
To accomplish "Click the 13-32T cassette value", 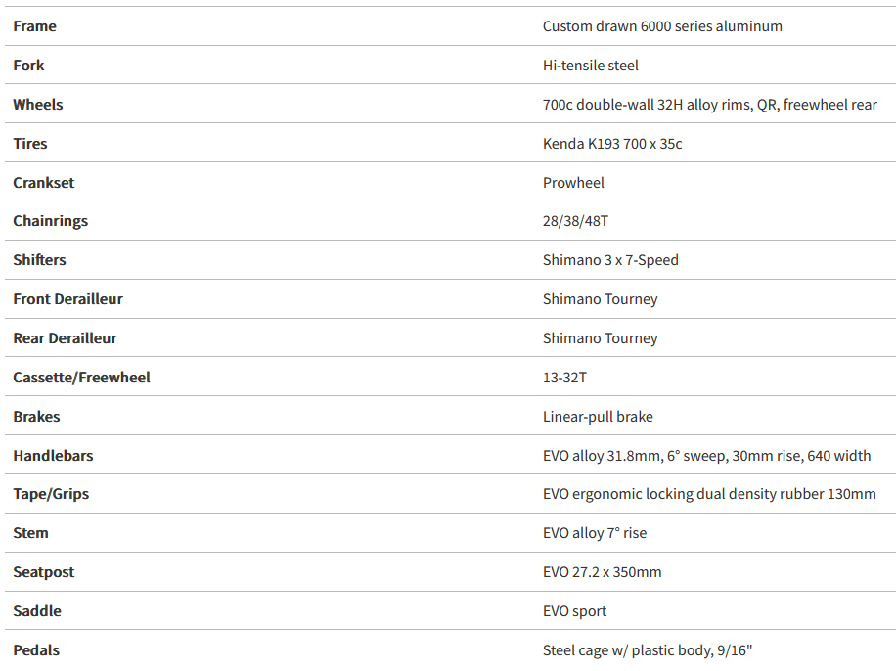I will pyautogui.click(x=564, y=378).
